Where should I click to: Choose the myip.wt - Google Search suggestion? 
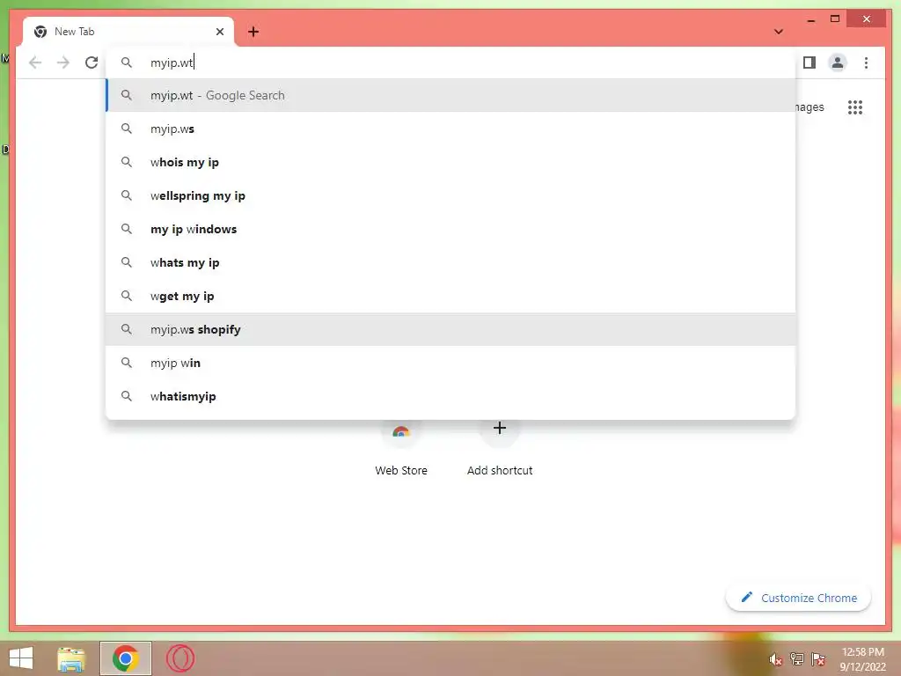451,95
